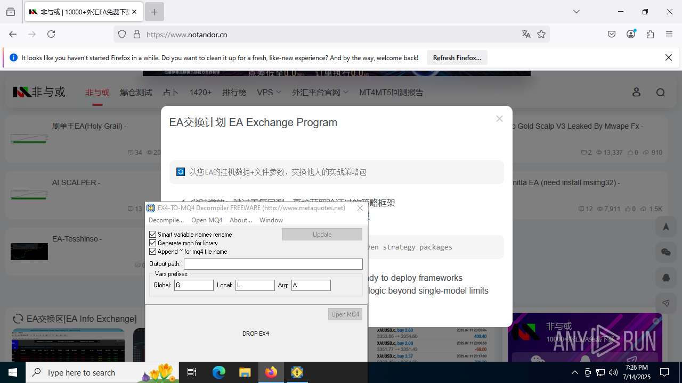Viewport: 682px width, 383px height.
Task: Open EA (need install msimg32) post link
Action: [566, 182]
